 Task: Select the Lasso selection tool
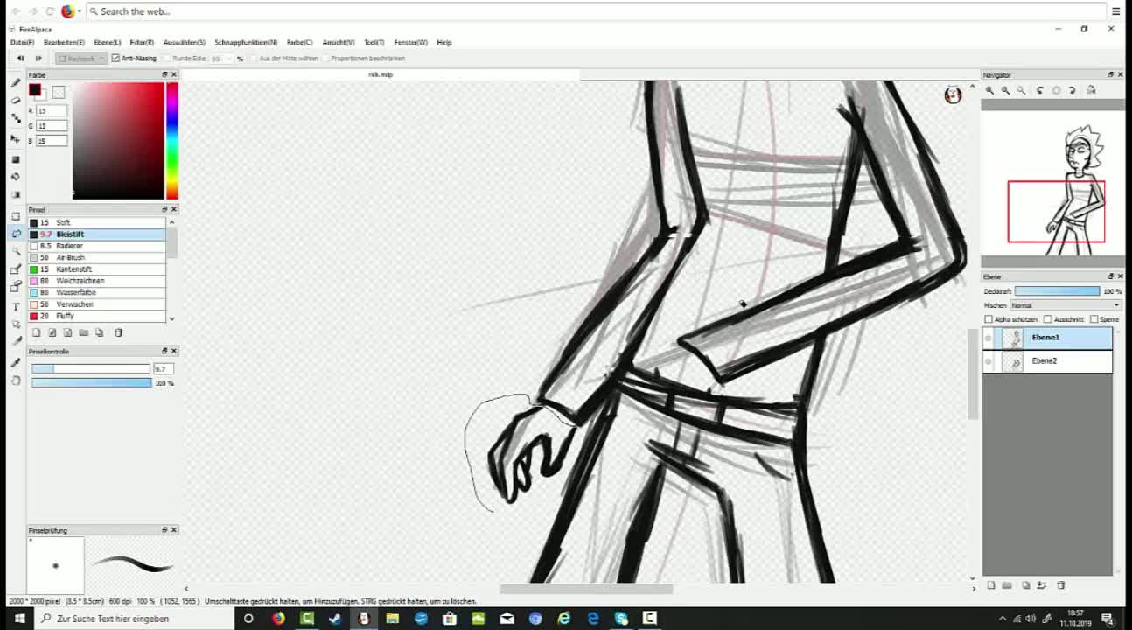[x=16, y=233]
